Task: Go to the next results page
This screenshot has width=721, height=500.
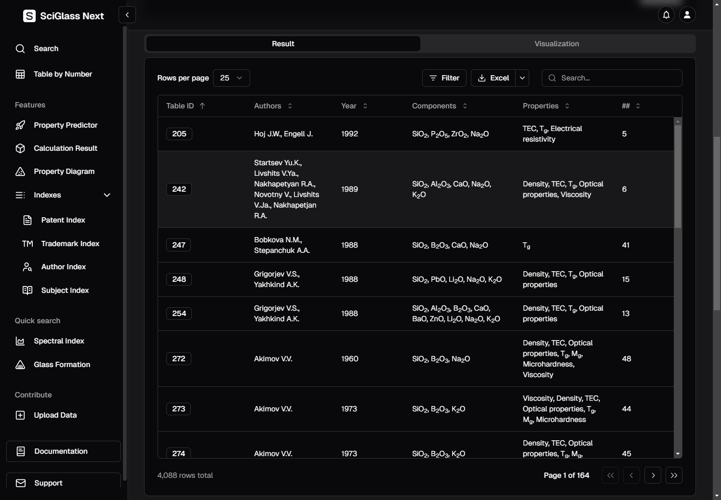Action: (x=653, y=475)
